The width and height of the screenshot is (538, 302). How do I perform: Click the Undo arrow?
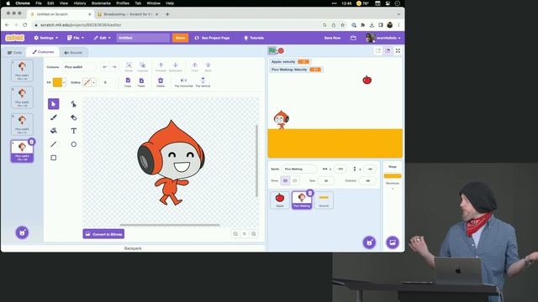[x=105, y=67]
